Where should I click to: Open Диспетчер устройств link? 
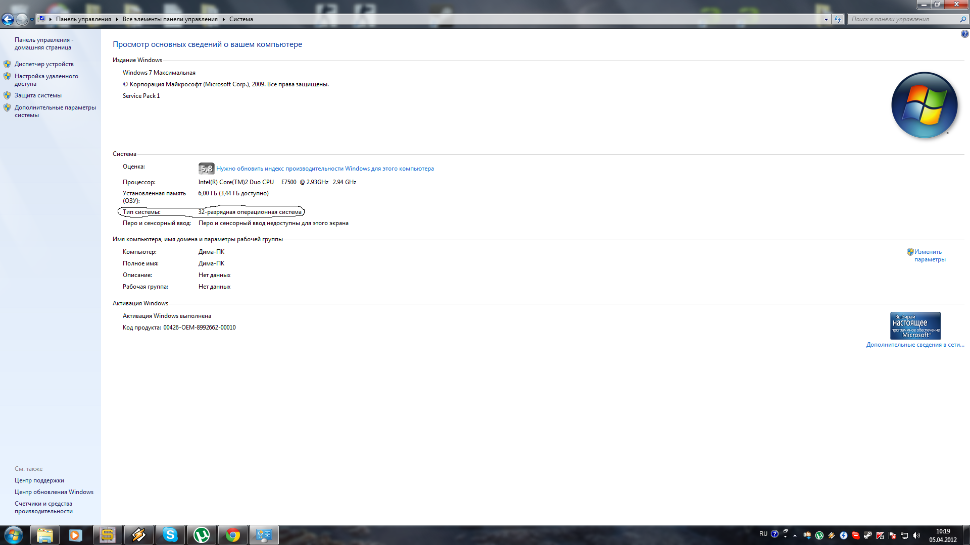[x=44, y=64]
